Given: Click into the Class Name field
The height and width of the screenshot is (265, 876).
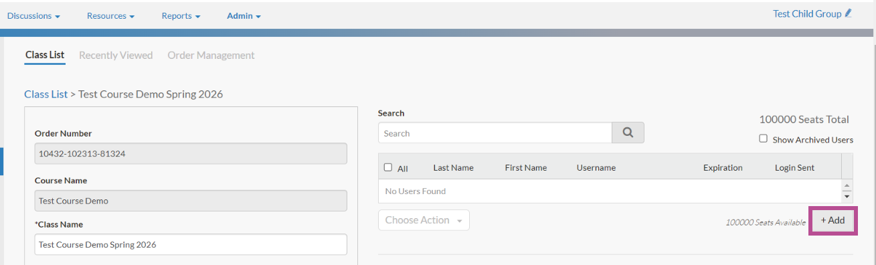Looking at the screenshot, I should (x=191, y=244).
